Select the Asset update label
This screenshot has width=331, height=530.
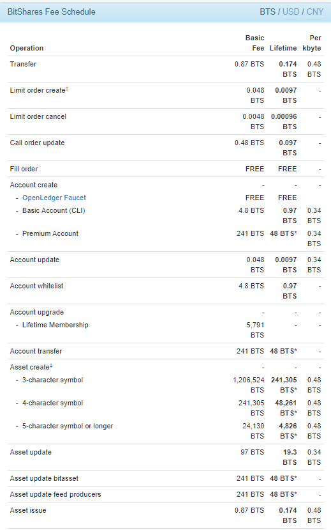pos(31,452)
